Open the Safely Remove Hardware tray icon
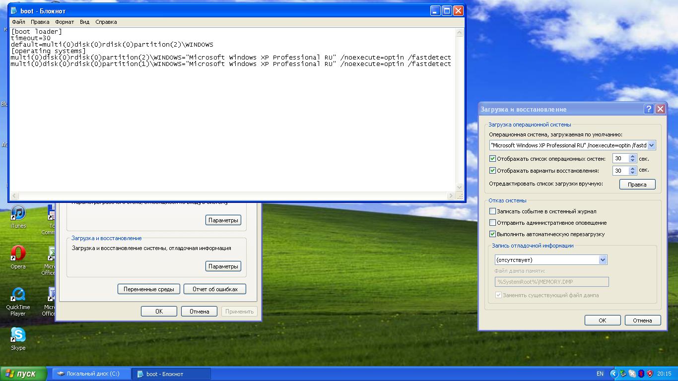This screenshot has width=678, height=381. tap(623, 374)
